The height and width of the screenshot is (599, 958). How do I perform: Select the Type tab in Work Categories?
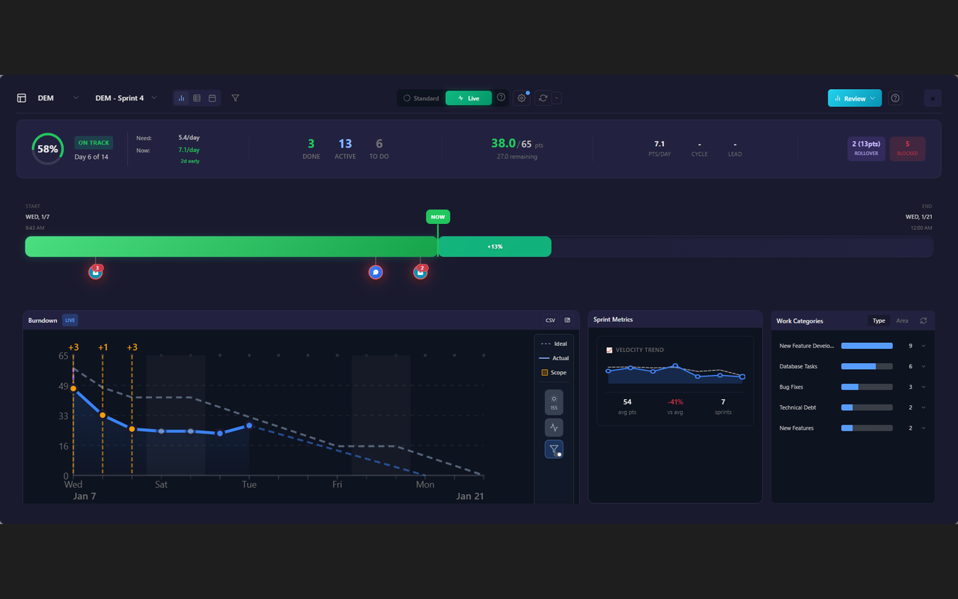coord(879,320)
